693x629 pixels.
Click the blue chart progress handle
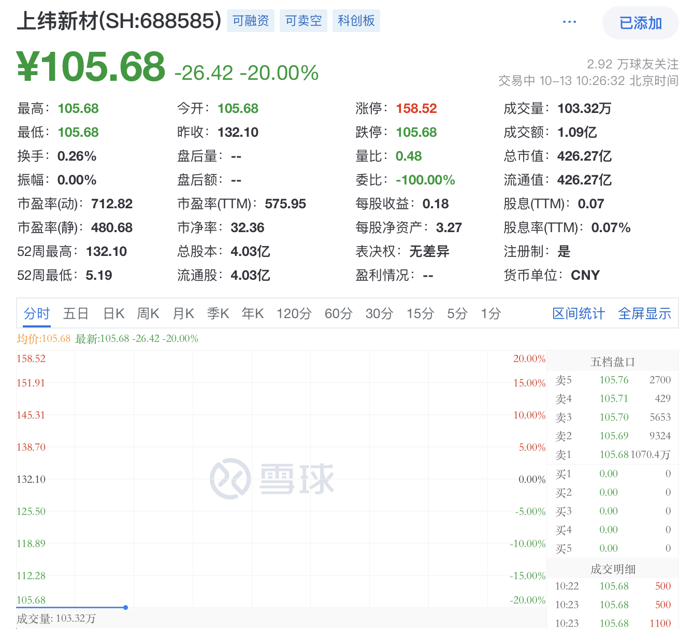click(x=127, y=607)
